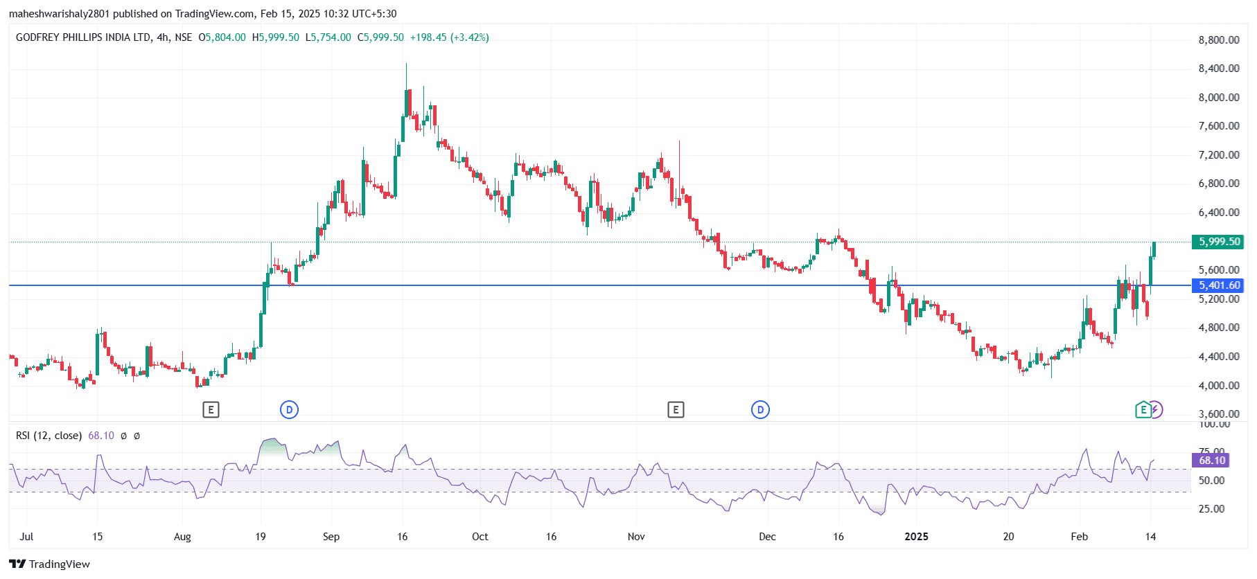Click the 5,600.00 price axis label
Screen dimensions: 1257x579
[1219, 270]
